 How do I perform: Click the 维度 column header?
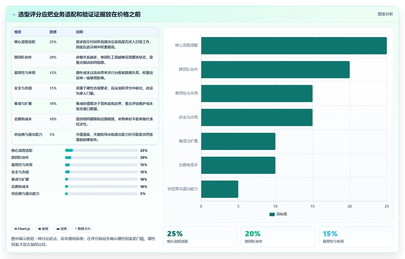click(18, 32)
